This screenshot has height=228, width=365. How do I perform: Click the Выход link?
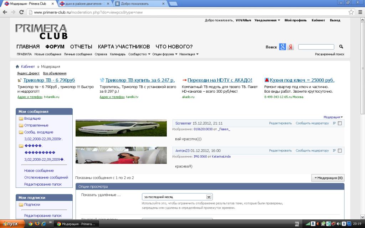click(335, 20)
